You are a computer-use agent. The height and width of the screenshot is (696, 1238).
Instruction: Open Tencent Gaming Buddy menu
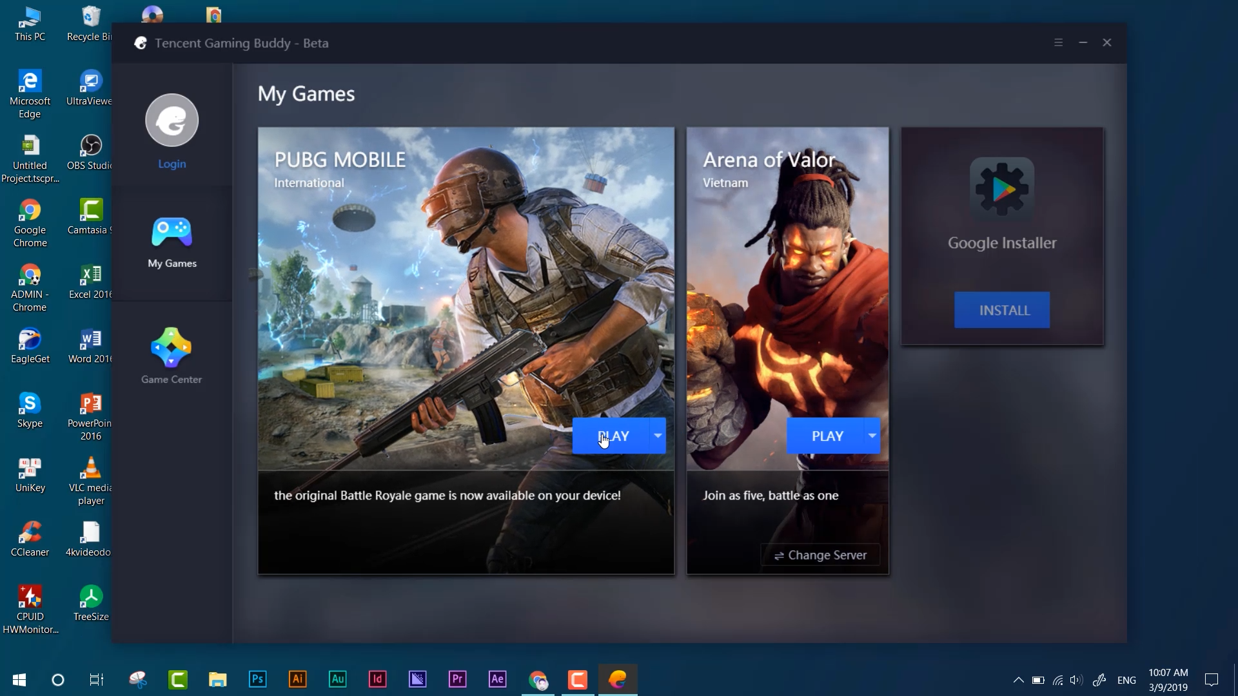(1059, 42)
